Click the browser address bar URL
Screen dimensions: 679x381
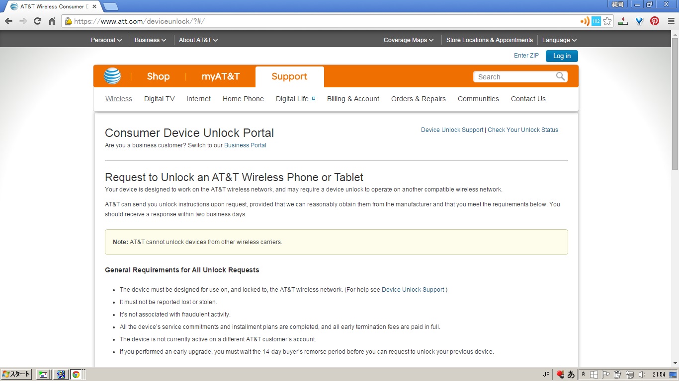tap(139, 21)
